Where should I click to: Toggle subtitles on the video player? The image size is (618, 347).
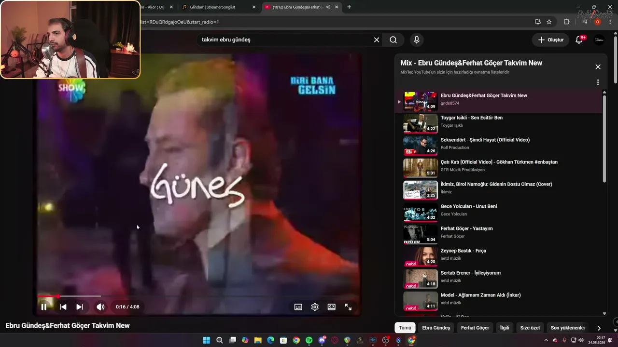point(298,307)
